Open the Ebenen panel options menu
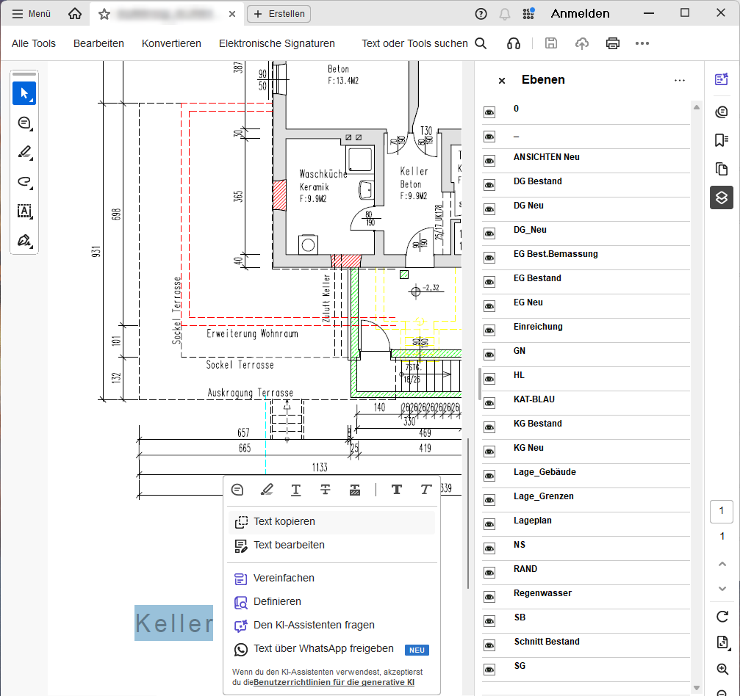The image size is (740, 696). point(680,81)
